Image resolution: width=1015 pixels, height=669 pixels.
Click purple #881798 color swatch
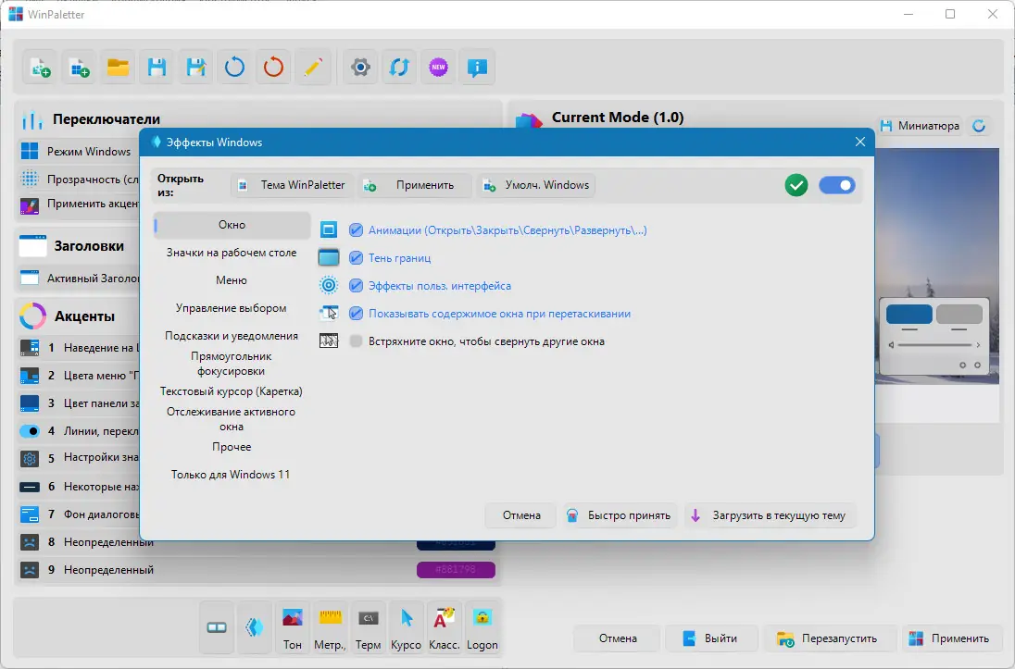pos(456,569)
